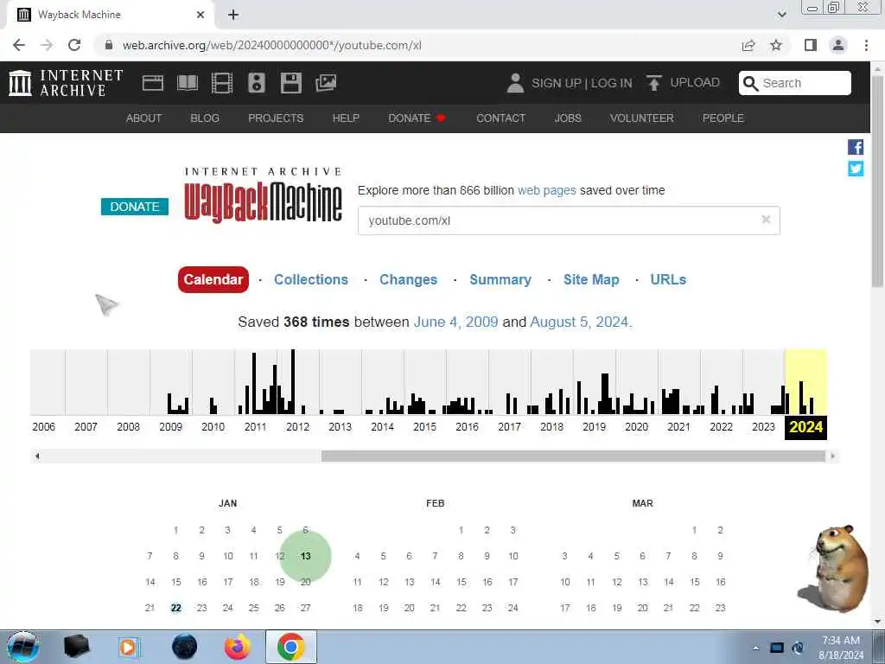The image size is (885, 664).
Task: Open the August 5, 2024 capture link
Action: [579, 322]
